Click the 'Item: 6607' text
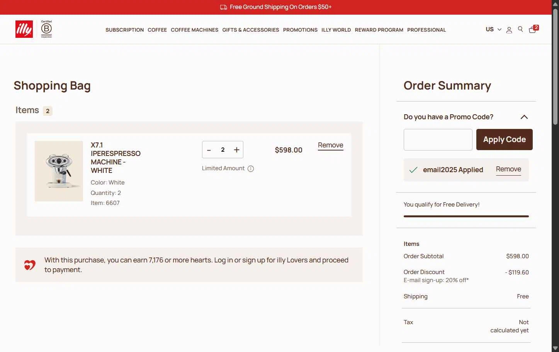The image size is (559, 352). [105, 203]
